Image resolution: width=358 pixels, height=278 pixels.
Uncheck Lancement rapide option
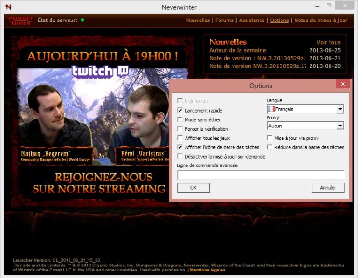point(180,110)
